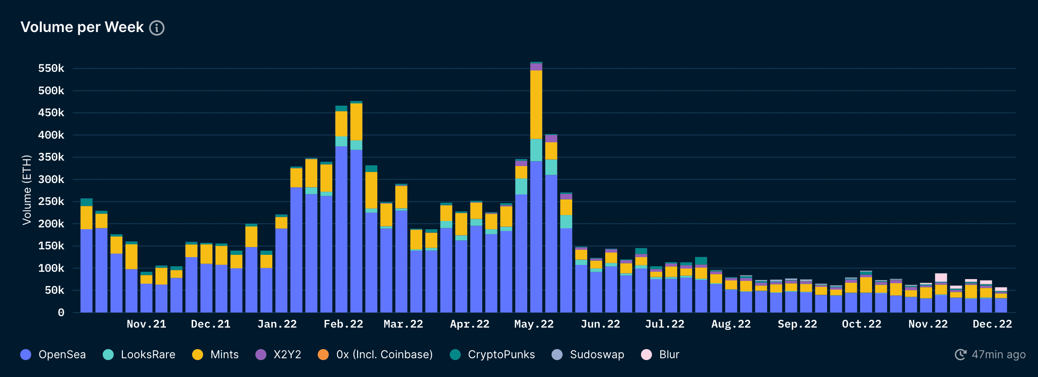Click the orange 0x (Incl. Coinbase) legend dot
The image size is (1038, 377).
point(323,355)
